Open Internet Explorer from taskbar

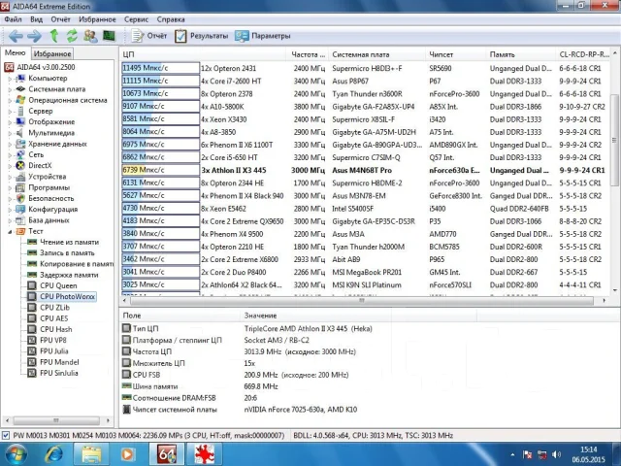[54, 454]
